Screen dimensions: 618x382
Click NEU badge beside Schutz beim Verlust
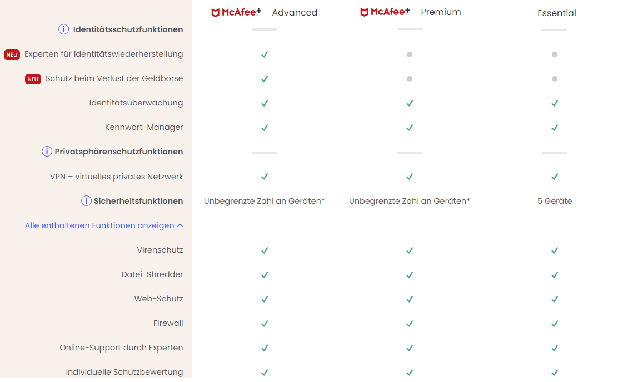(x=33, y=79)
